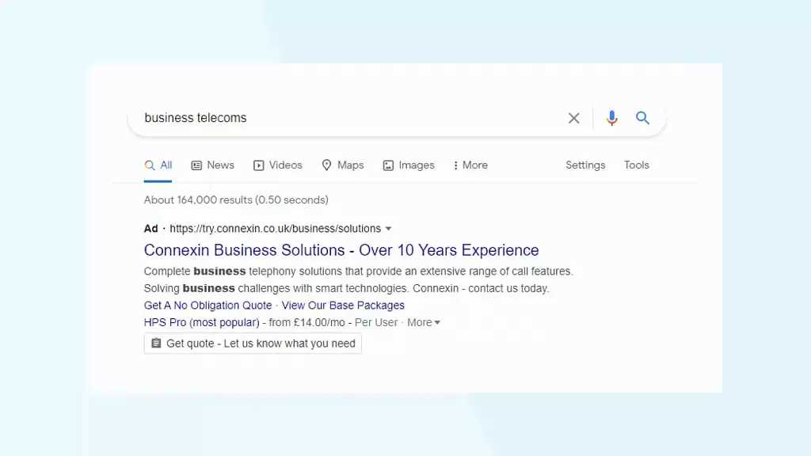Open the Connexin Business Solutions ad headline
Image resolution: width=811 pixels, height=456 pixels.
tap(341, 250)
